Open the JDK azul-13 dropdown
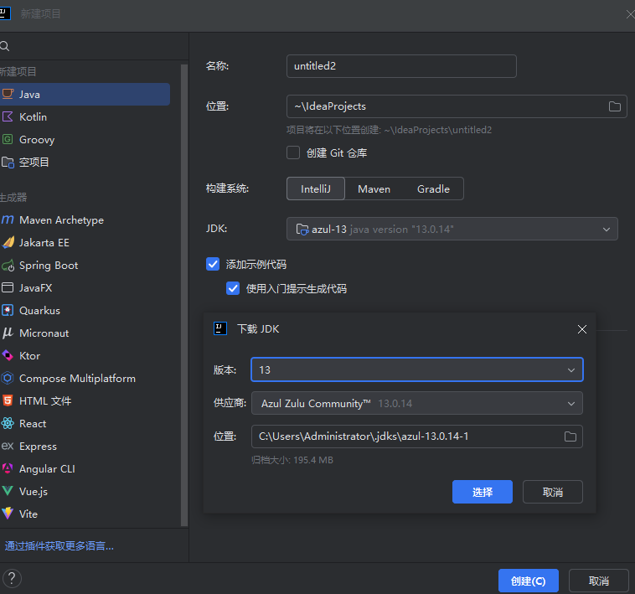Screen dimensions: 635x594 [x=452, y=229]
